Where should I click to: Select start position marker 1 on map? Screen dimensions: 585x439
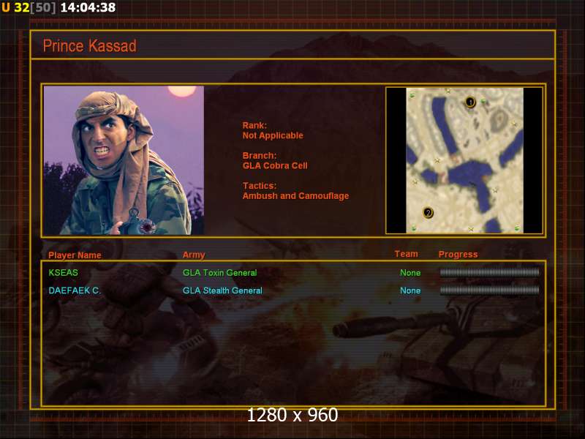tap(470, 102)
